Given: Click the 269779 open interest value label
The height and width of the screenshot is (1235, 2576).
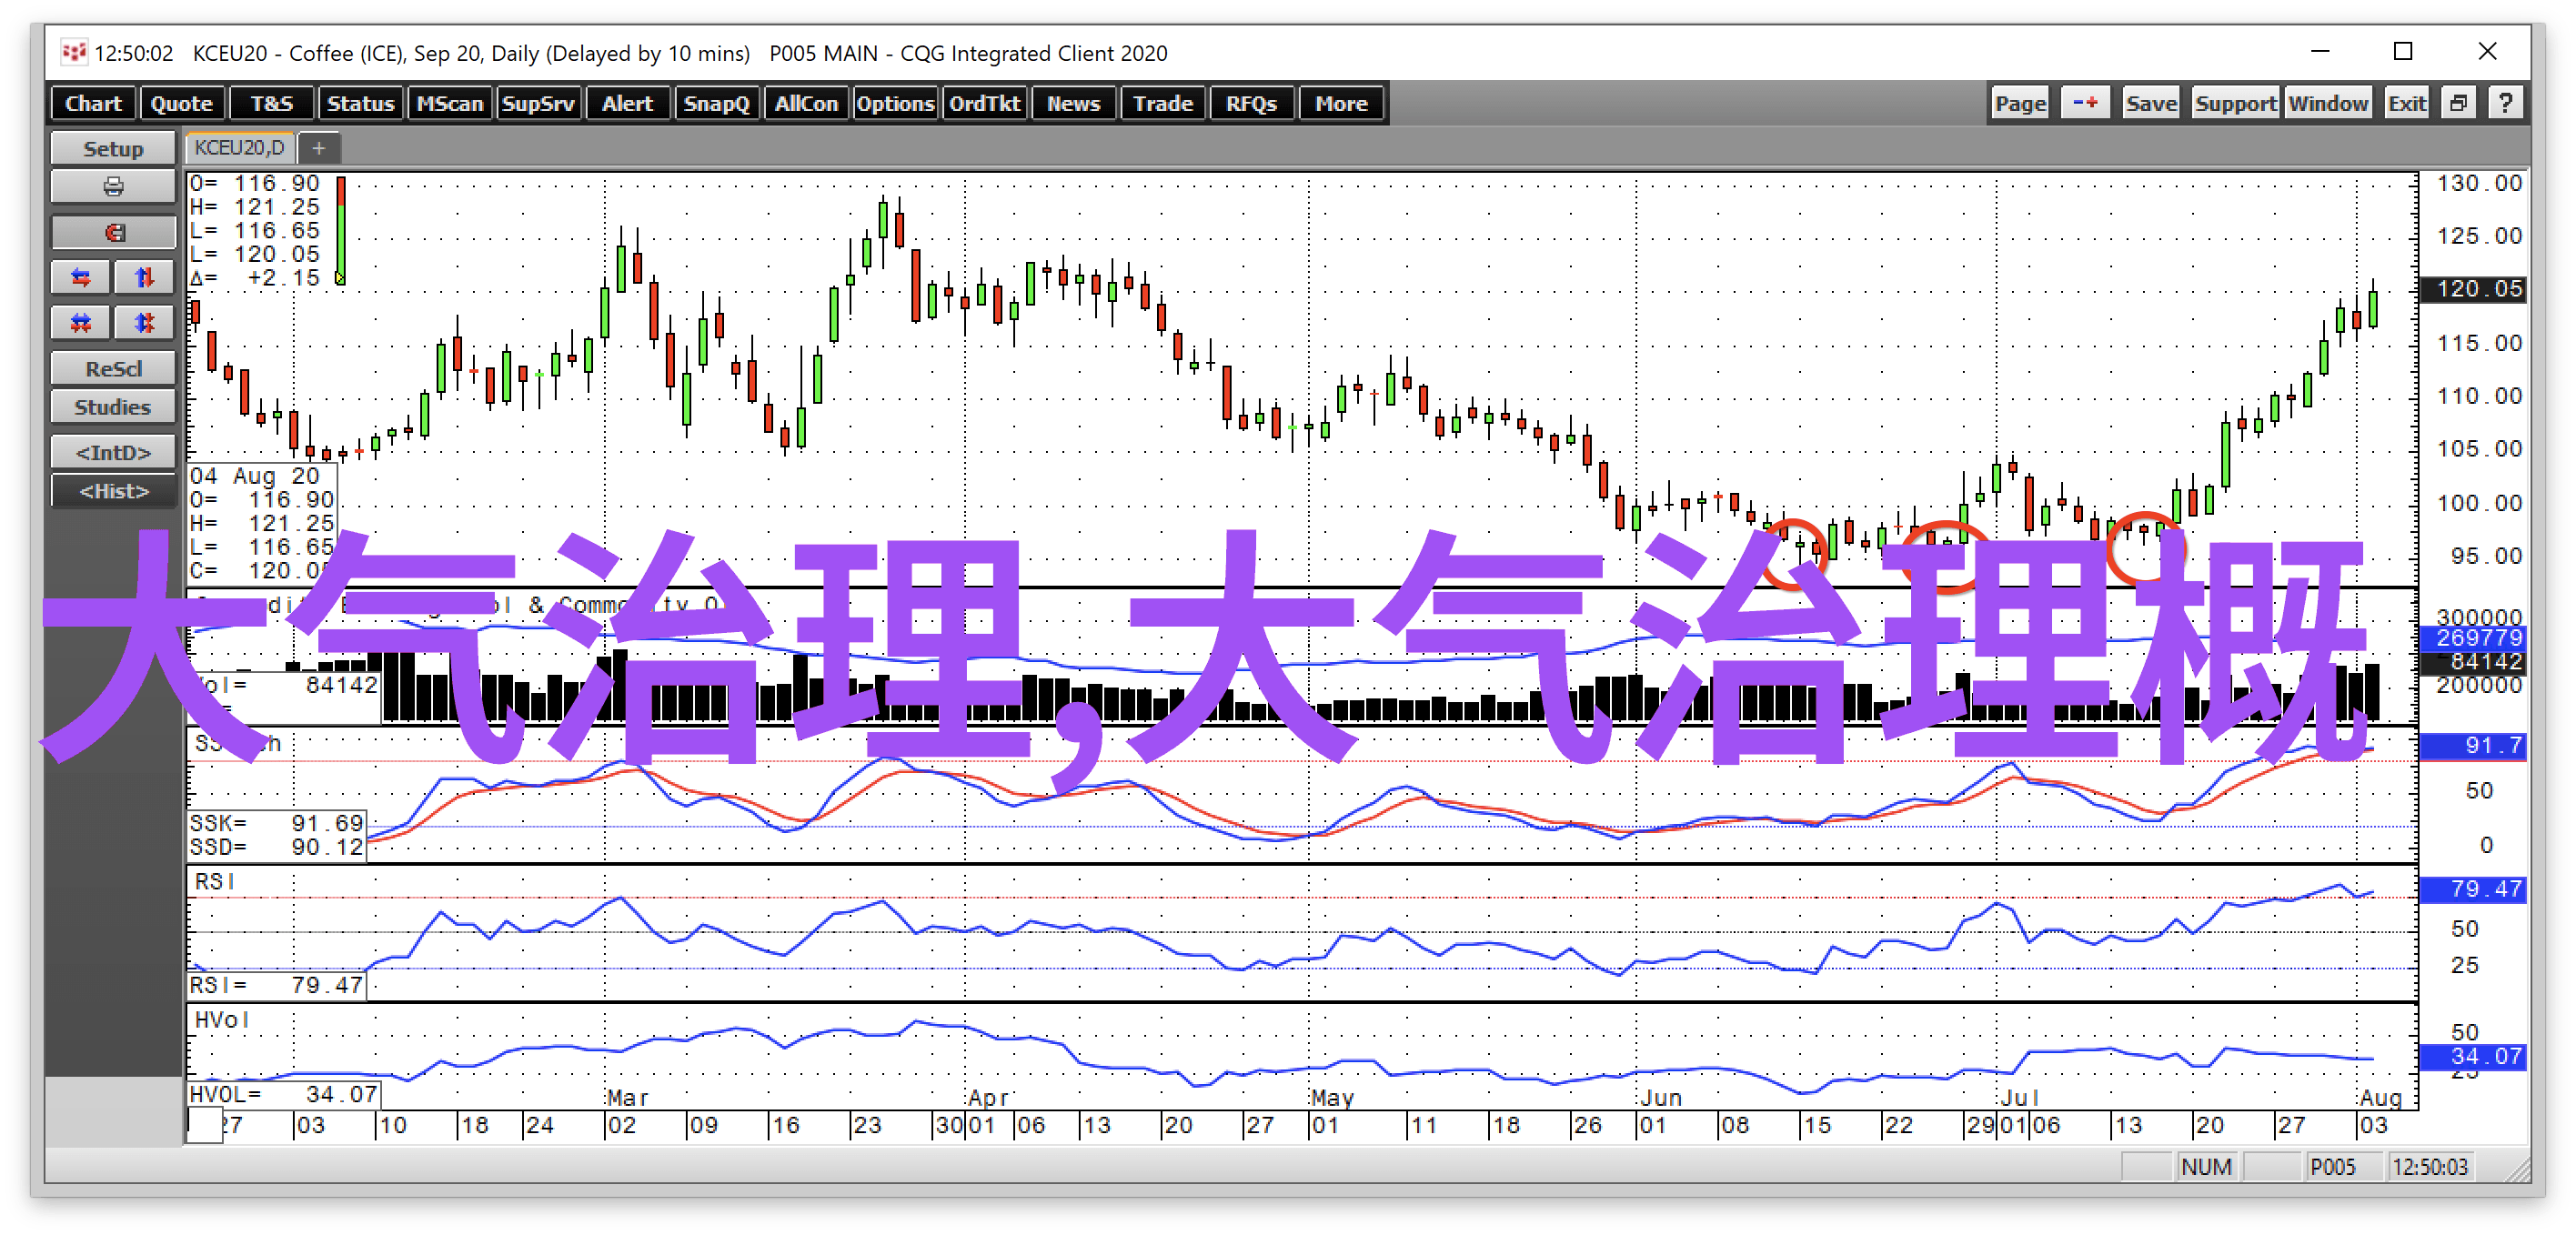Looking at the screenshot, I should [x=2472, y=638].
